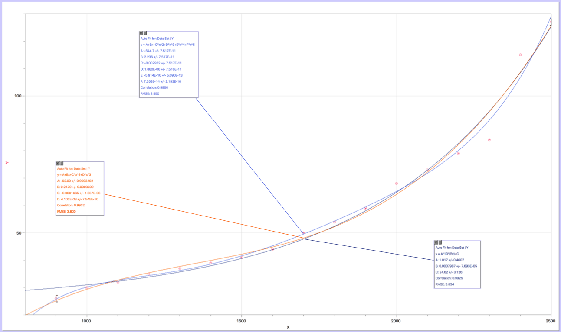
Task: Minimize the fifth-degree polynomial fit box
Action: point(145,33)
